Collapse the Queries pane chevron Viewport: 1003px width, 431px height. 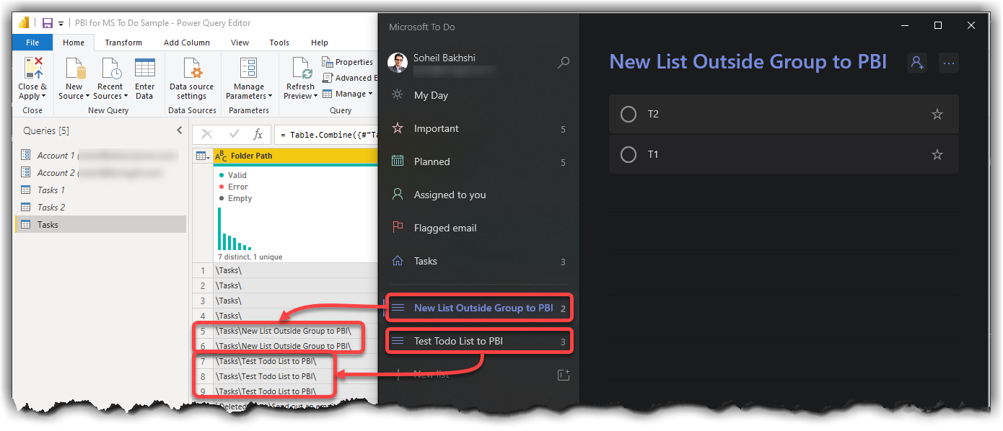click(x=180, y=130)
